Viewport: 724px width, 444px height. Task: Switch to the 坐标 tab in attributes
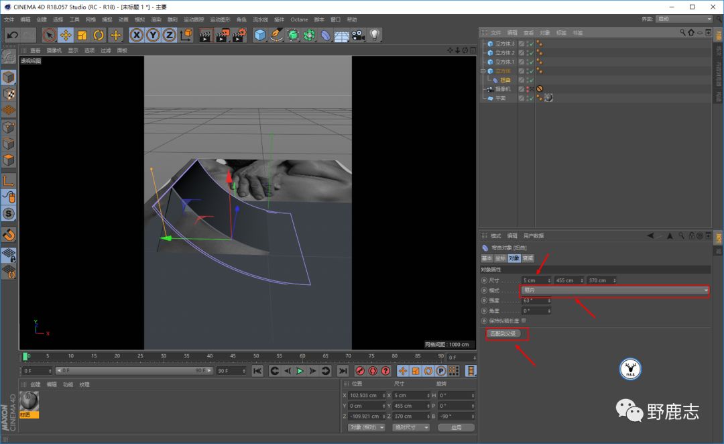(x=500, y=258)
